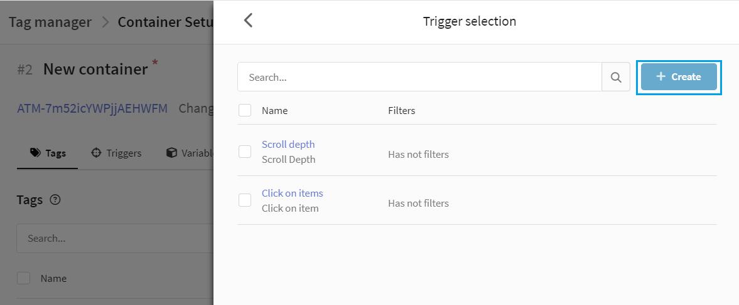Switch to the Tags tab
Screen dimensions: 739x305
tap(48, 153)
